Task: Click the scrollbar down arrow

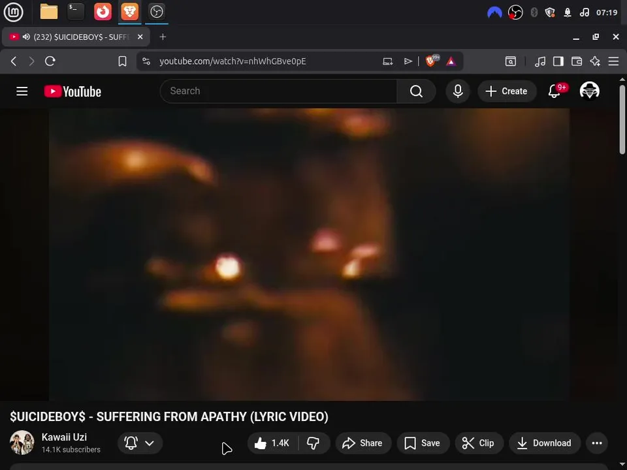Action: click(x=622, y=465)
